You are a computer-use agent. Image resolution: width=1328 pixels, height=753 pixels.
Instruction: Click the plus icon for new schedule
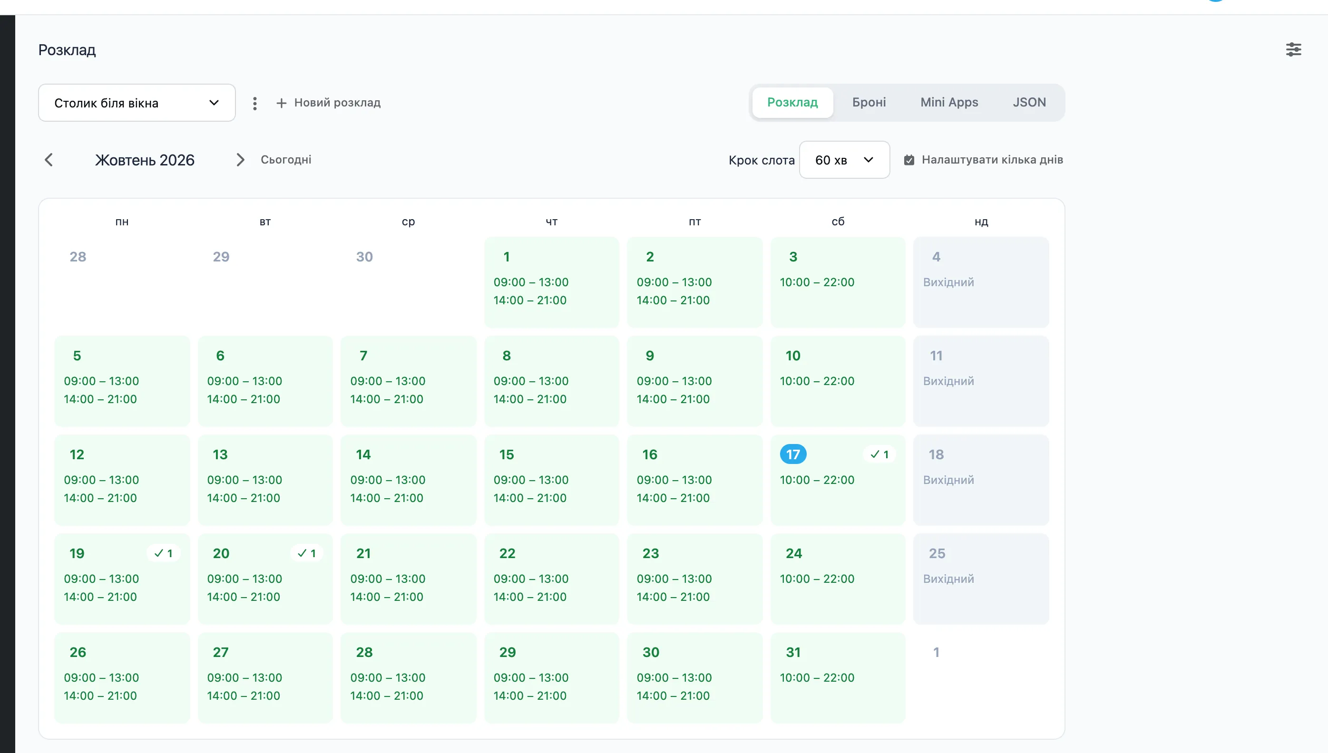click(x=282, y=104)
